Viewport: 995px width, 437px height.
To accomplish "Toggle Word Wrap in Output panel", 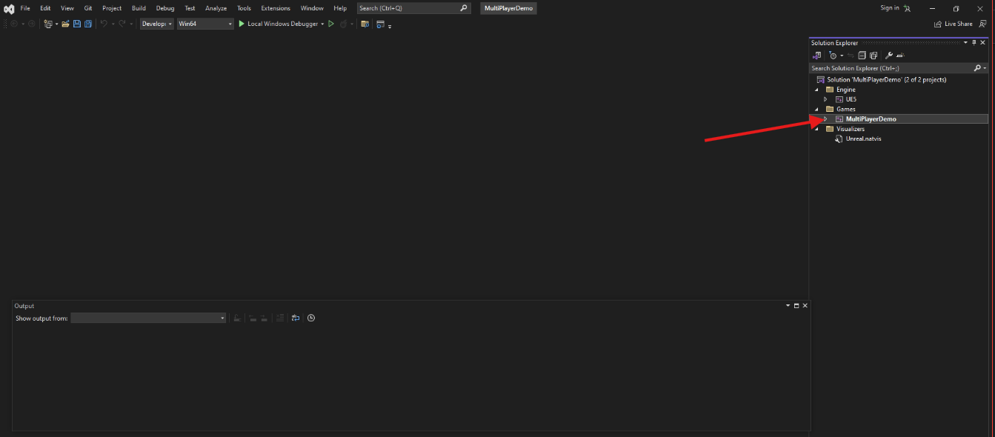I will click(x=296, y=318).
